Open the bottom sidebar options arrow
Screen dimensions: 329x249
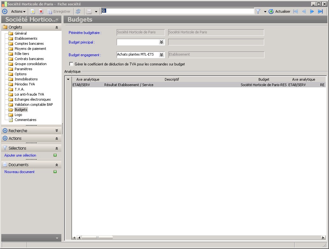coord(57,238)
